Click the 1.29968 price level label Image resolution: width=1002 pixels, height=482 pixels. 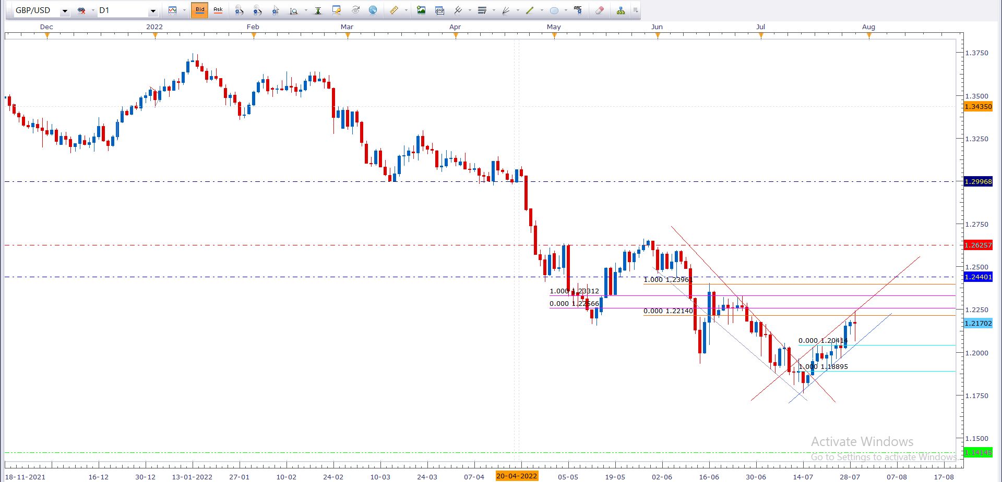pyautogui.click(x=978, y=182)
